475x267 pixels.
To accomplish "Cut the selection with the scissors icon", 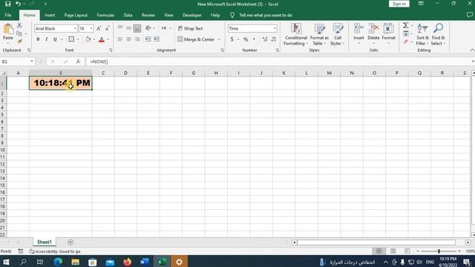I will point(19,25).
